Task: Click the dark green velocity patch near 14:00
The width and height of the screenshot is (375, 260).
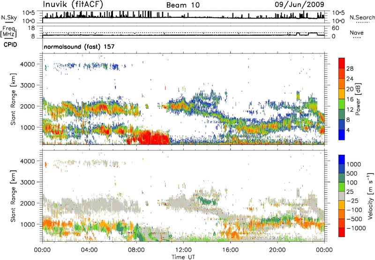Action: click(207, 200)
